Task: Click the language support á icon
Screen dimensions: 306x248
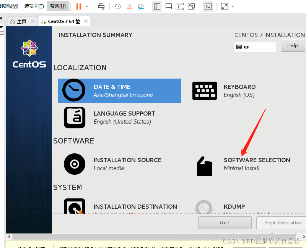Action: pyautogui.click(x=75, y=118)
